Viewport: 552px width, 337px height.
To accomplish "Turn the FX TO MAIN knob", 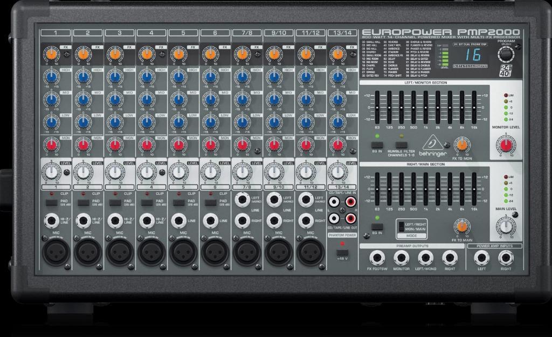I will (x=462, y=226).
